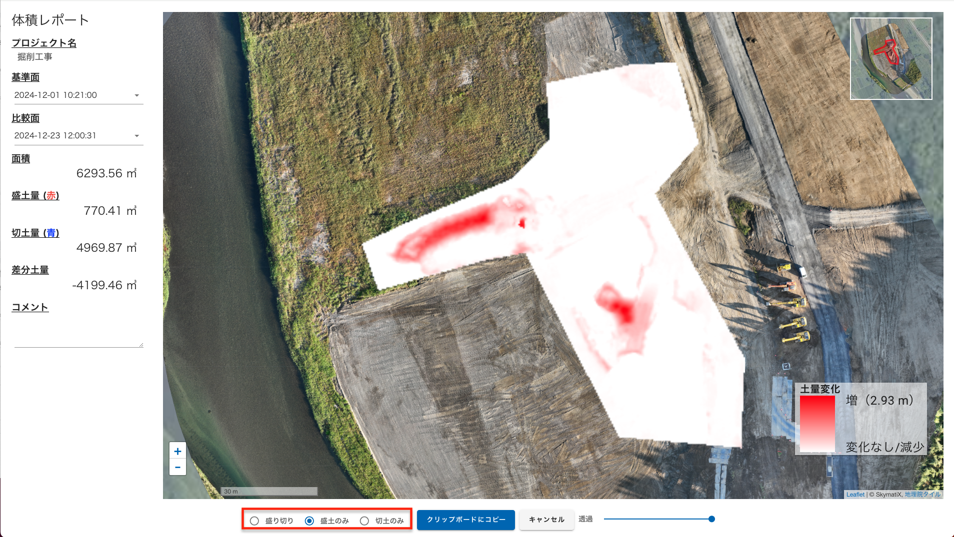Click the 土量変化 legend title
Screen dimensions: 954x537
click(x=820, y=389)
